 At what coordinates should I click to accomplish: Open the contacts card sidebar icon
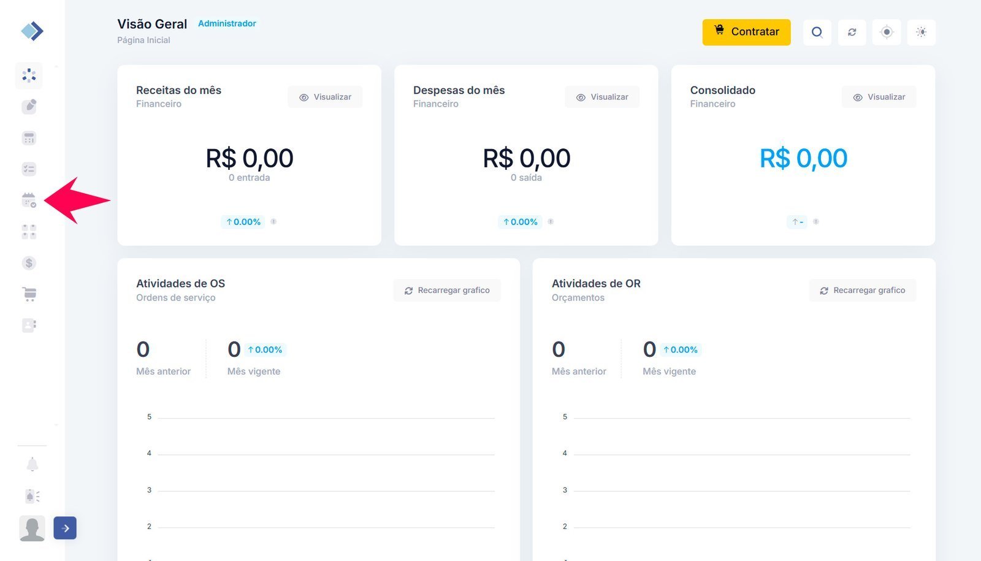(29, 325)
